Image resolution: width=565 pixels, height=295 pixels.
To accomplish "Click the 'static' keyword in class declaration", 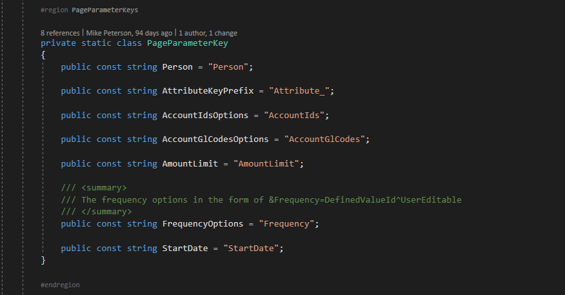I will pos(96,43).
